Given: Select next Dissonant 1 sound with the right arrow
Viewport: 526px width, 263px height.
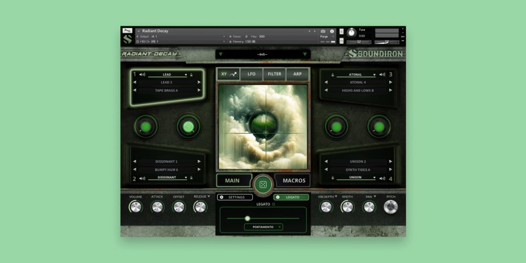Looking at the screenshot, I should click(199, 161).
